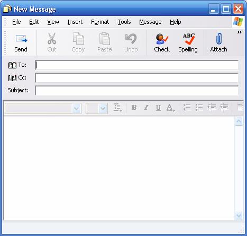
Task: Toggle Underline formatting
Action: click(158, 107)
